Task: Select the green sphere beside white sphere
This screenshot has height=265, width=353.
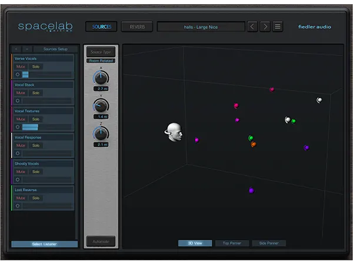Action: tap(294, 121)
